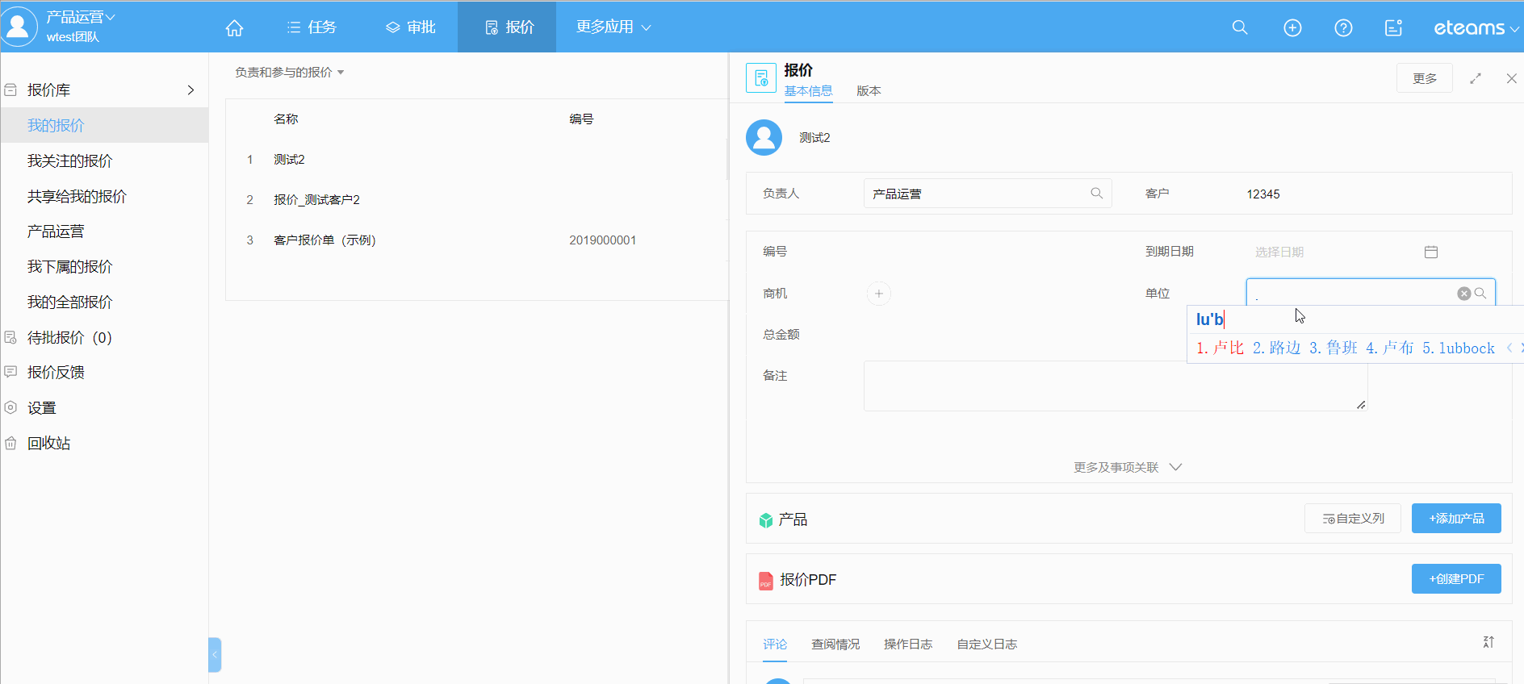Screen dimensions: 1524x684
Task: Open the 负责和参与的报价 filter dropdown
Action: 289,73
